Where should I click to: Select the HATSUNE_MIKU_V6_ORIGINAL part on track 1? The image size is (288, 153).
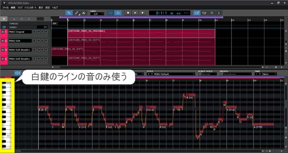click(x=141, y=33)
